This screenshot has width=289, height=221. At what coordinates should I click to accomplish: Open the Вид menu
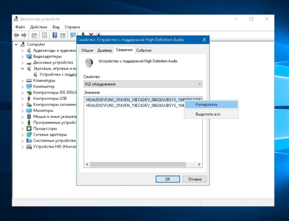pos(56,27)
